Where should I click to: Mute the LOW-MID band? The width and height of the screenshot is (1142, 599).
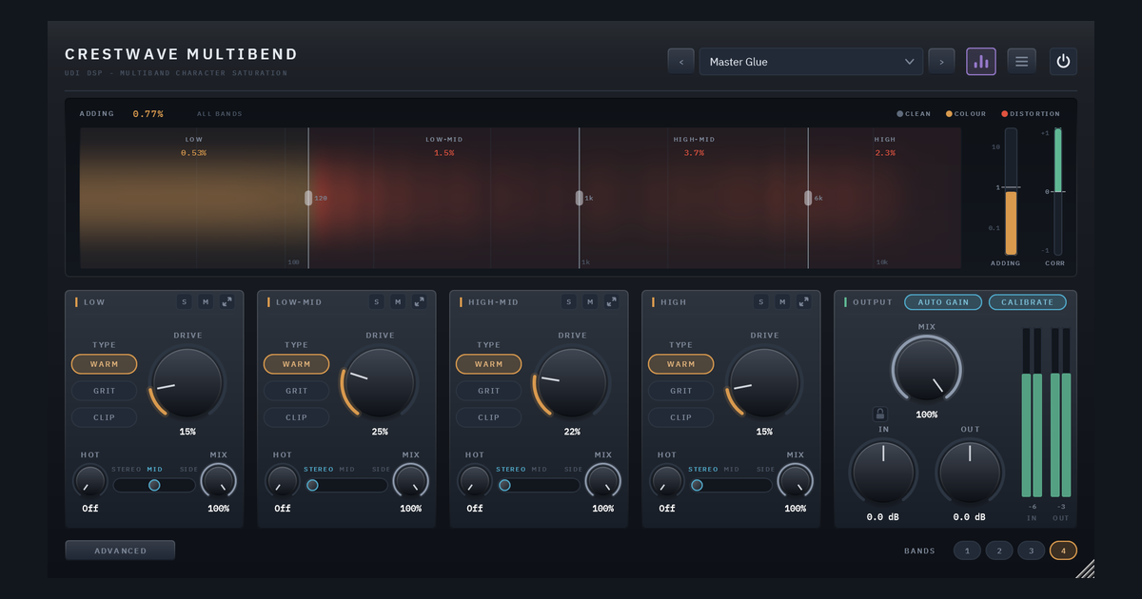pyautogui.click(x=398, y=301)
